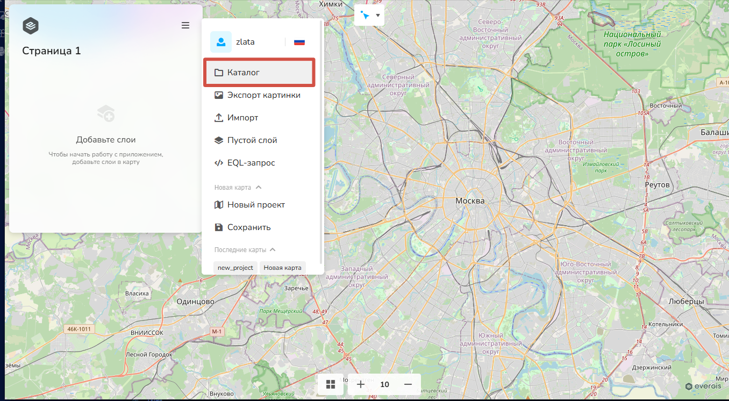The image size is (729, 401).
Task: Collapse the Новая карта section chevron
Action: 259,188
